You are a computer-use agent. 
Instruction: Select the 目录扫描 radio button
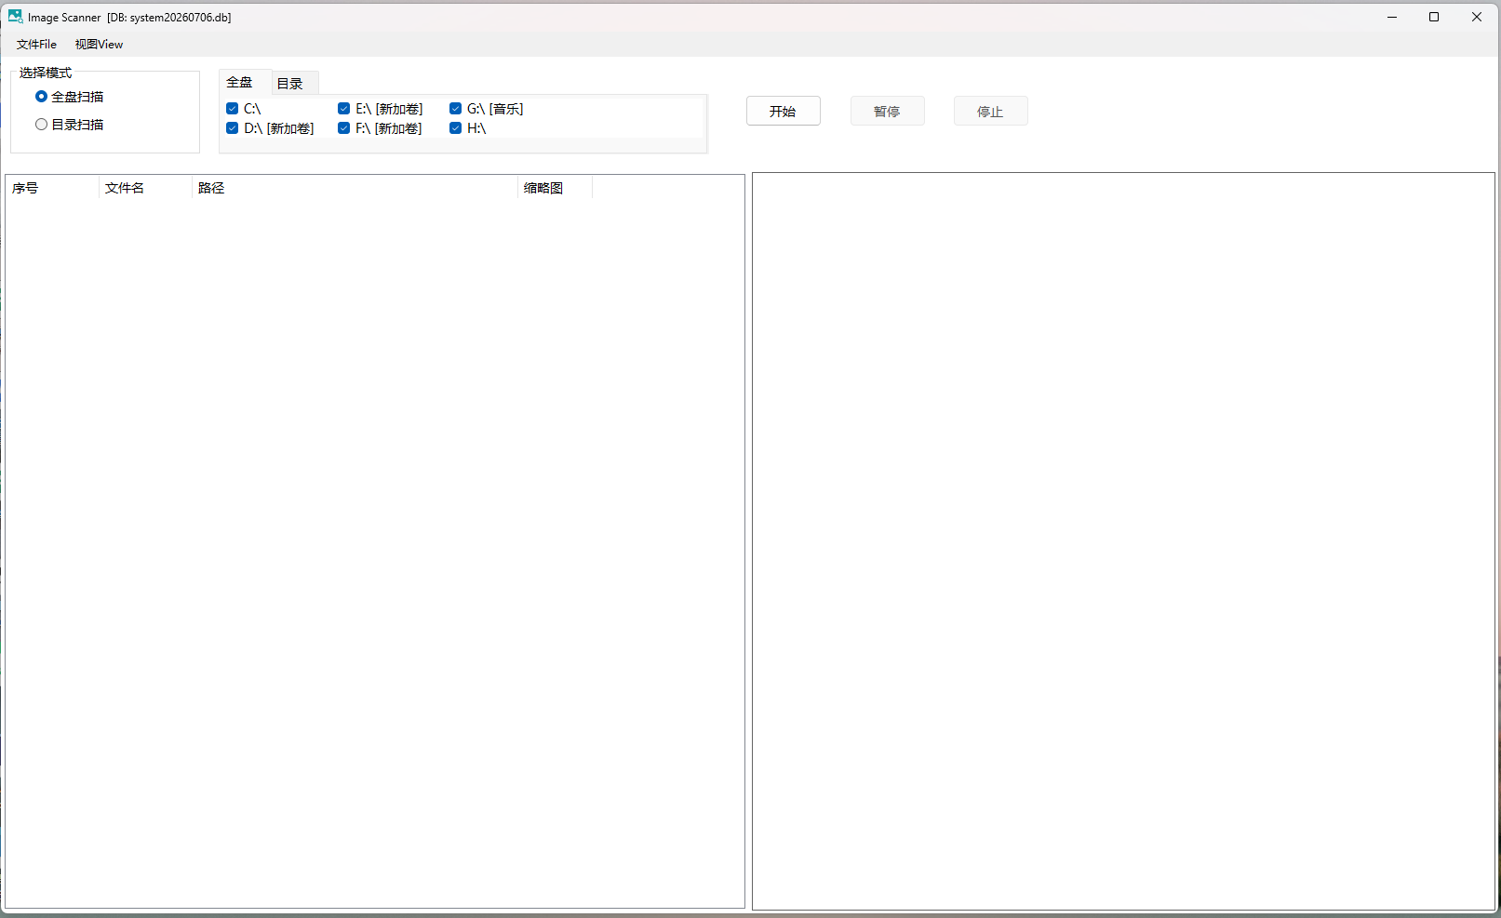pos(41,125)
